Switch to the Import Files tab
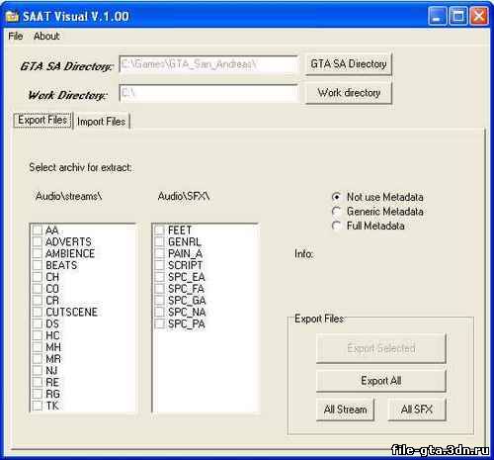Image resolution: width=494 pixels, height=460 pixels. tap(102, 122)
